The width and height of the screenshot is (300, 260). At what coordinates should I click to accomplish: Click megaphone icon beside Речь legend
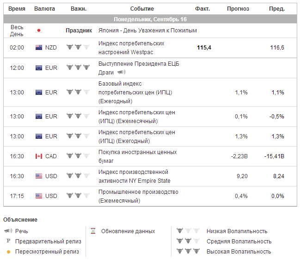[x=8, y=231]
